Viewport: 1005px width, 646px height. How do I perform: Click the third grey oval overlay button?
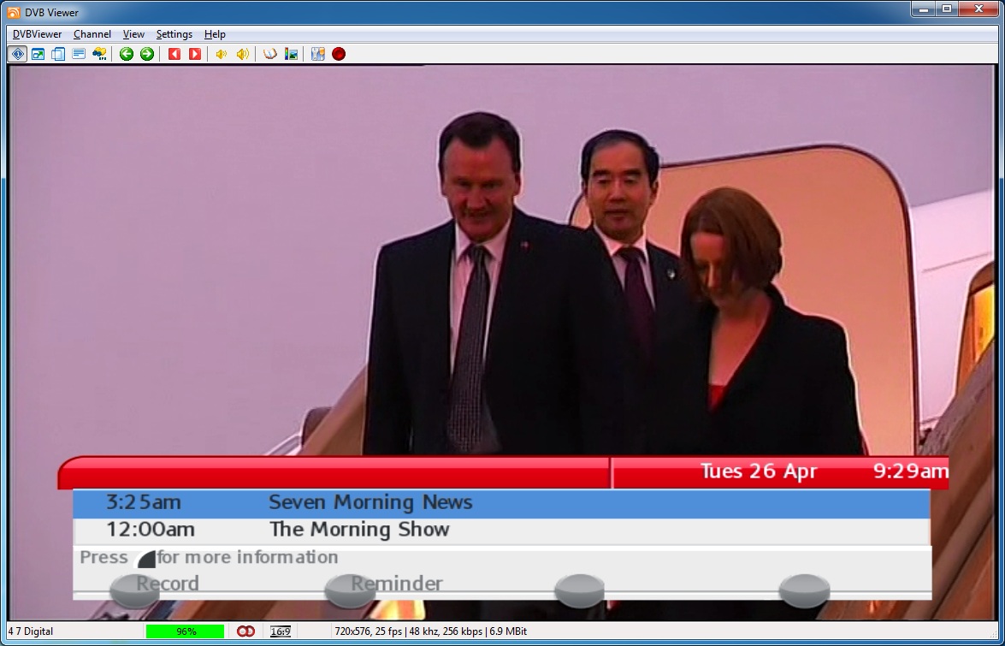point(579,591)
